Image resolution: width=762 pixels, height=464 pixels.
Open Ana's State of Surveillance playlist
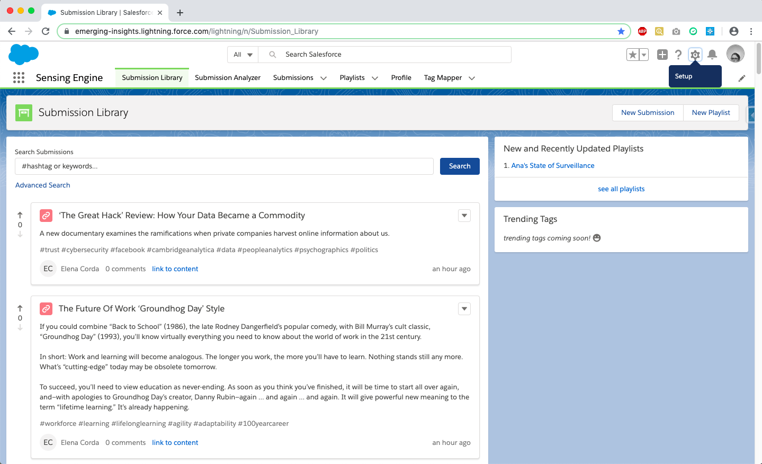coord(553,166)
